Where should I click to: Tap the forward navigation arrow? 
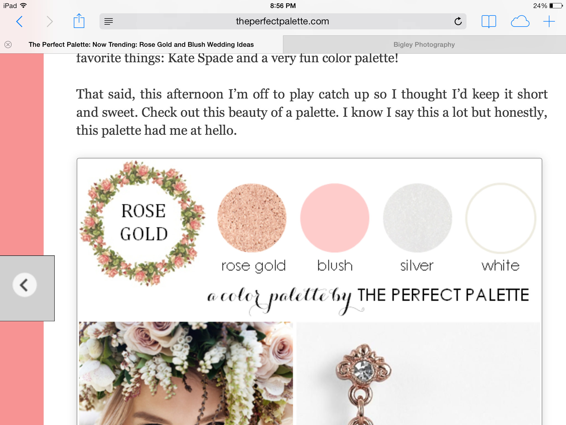click(50, 22)
